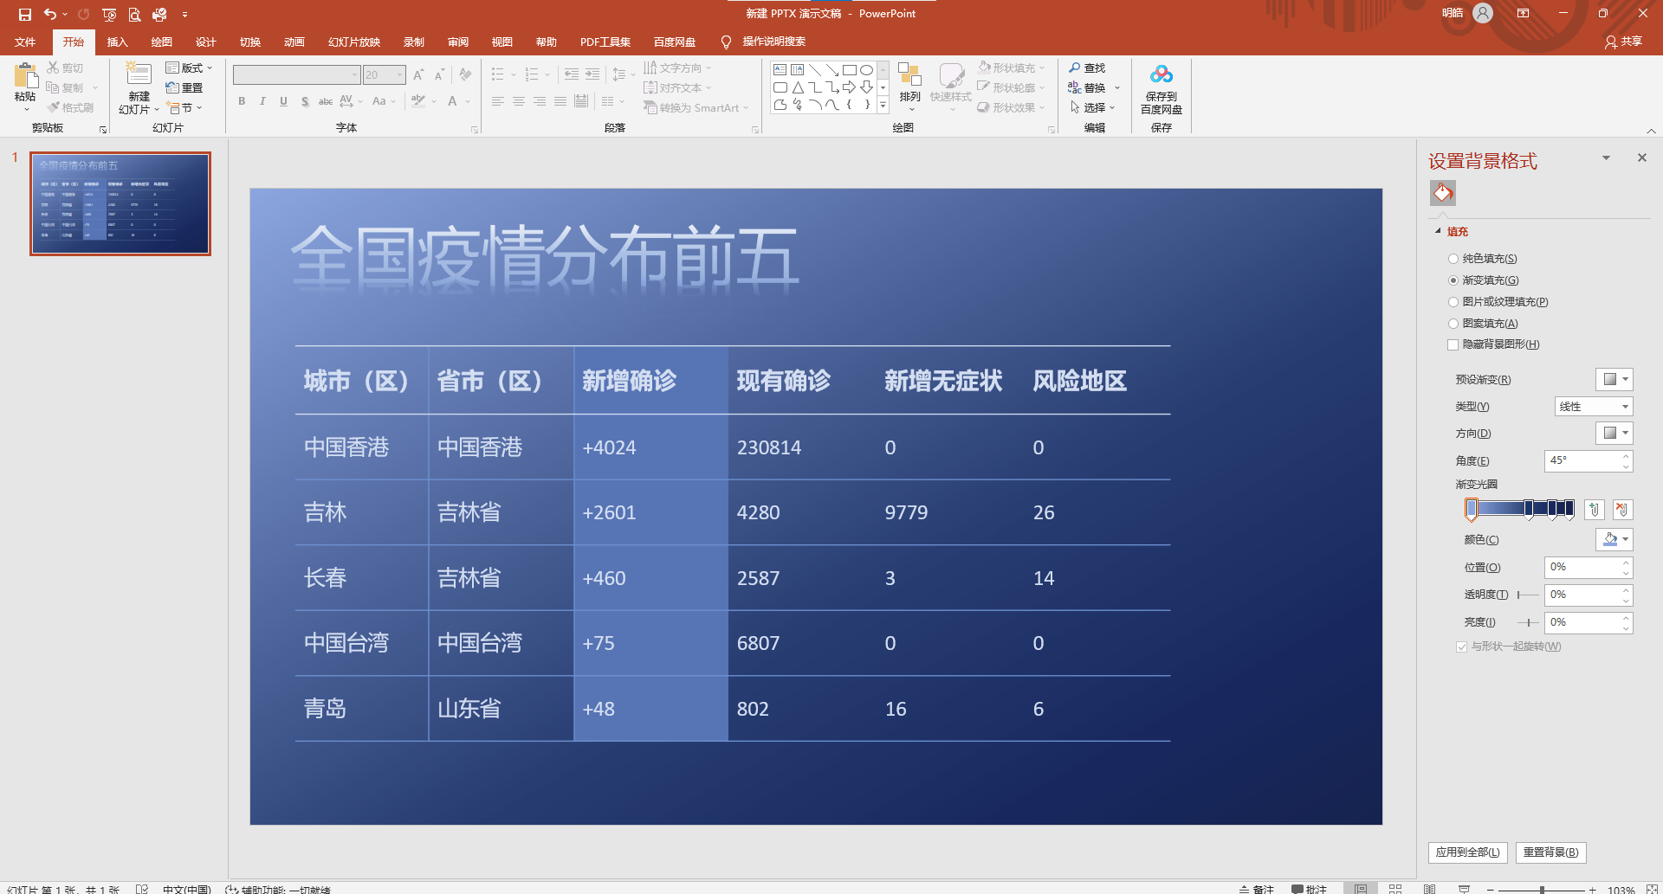Toggle bold formatting
Screen dimensions: 1663x894
coord(242,101)
